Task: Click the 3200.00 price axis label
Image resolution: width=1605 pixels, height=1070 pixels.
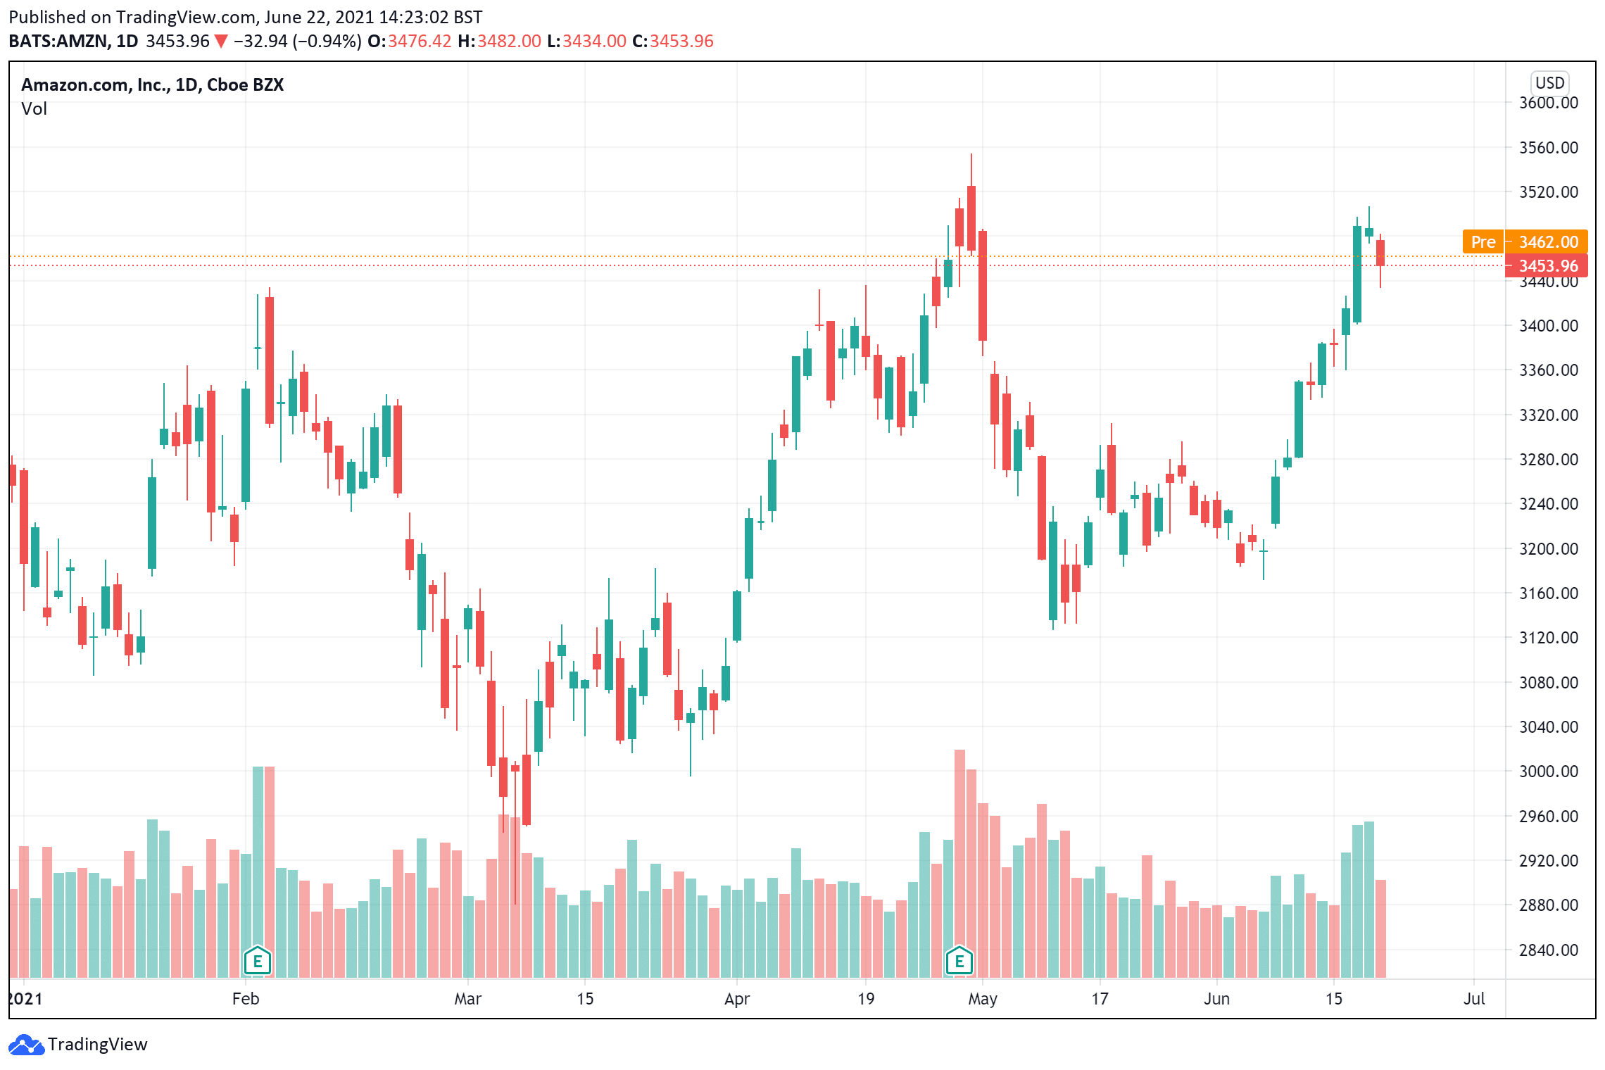Action: [x=1549, y=549]
